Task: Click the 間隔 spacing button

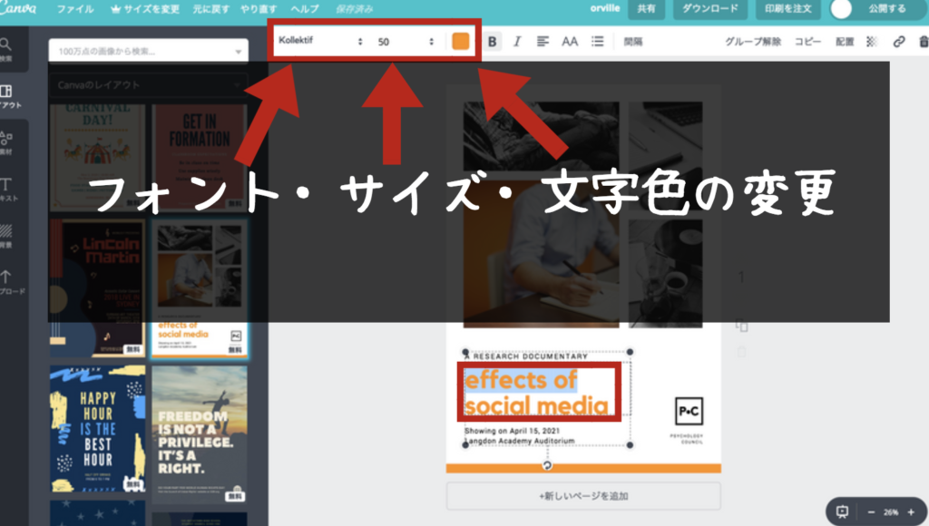Action: (x=632, y=42)
